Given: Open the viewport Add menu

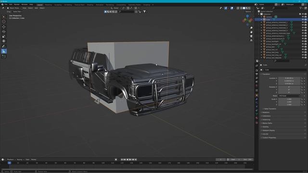Looking at the screenshot, I should (x=36, y=8).
